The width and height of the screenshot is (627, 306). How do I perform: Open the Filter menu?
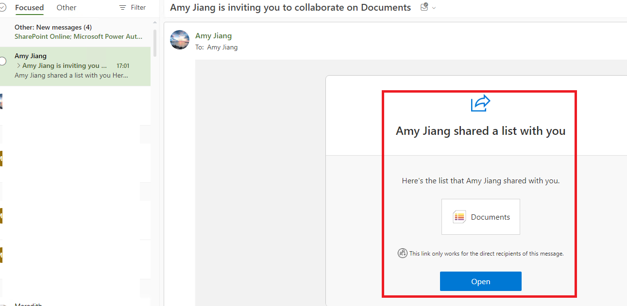pos(132,8)
